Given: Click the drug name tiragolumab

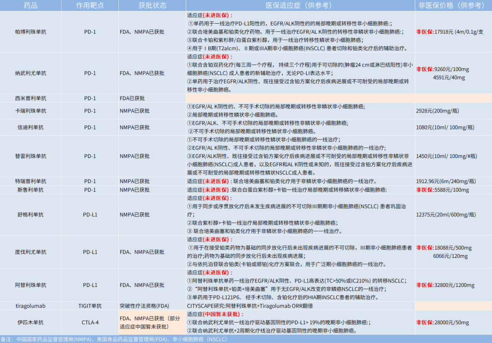Looking at the screenshot, I should click(31, 306).
